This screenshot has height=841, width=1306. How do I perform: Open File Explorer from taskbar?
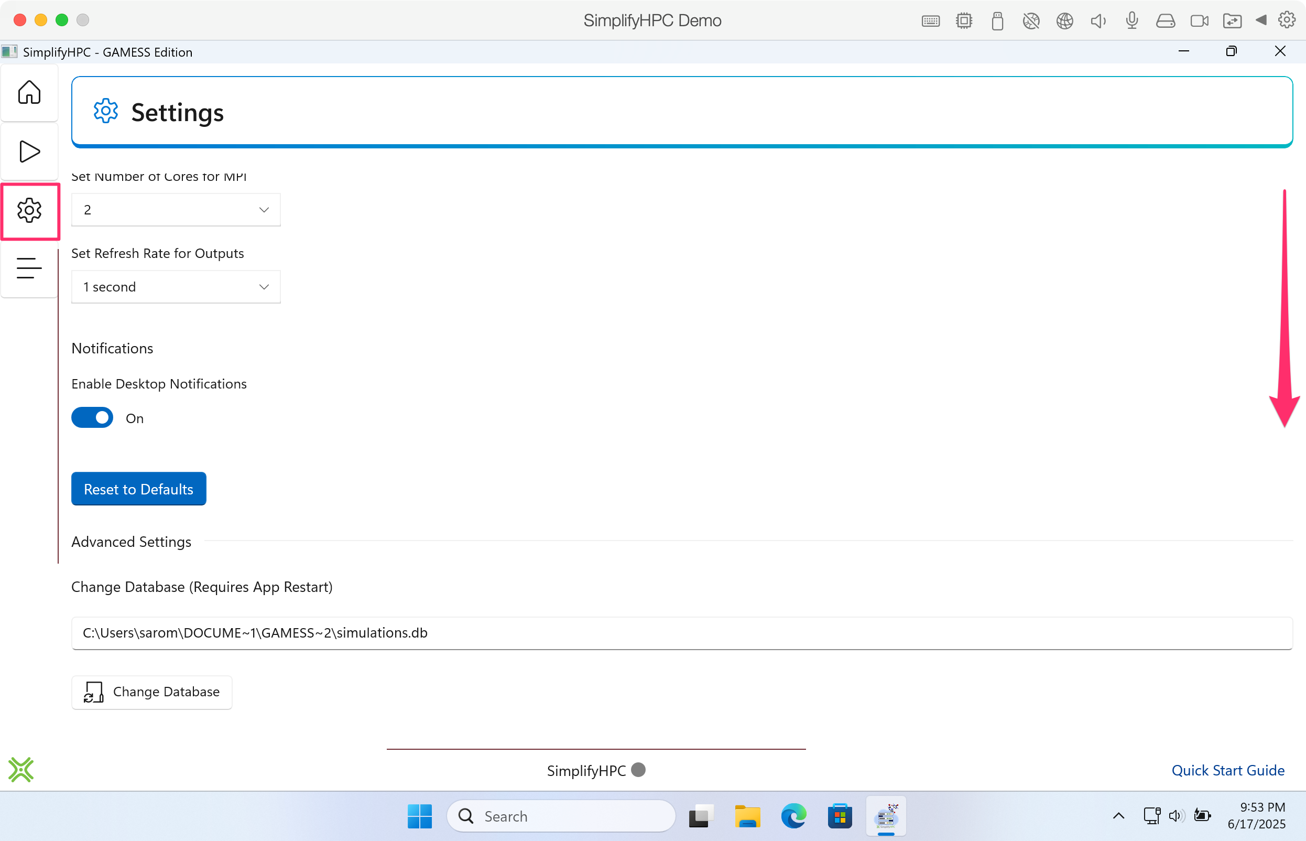747,816
